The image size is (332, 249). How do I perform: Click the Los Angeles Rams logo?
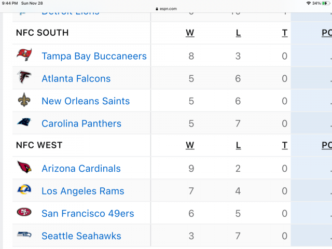pos(24,190)
